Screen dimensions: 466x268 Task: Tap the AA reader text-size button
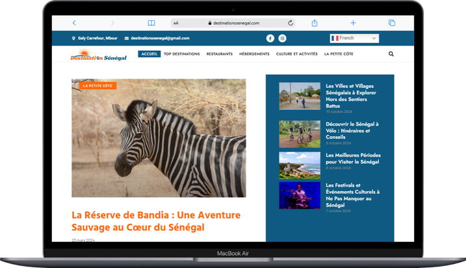[176, 23]
